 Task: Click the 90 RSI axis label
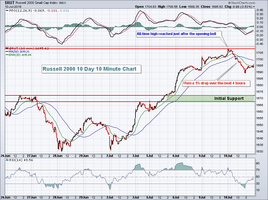pos(258,163)
